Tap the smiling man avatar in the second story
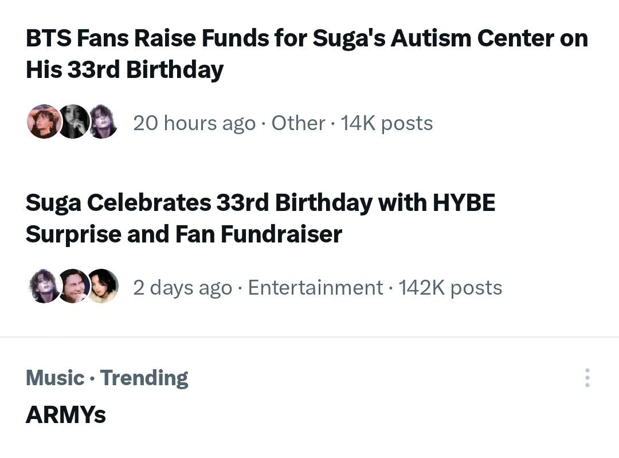Image resolution: width=619 pixels, height=458 pixels. (73, 287)
